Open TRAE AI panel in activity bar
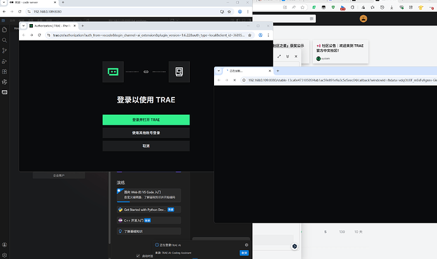Image resolution: width=437 pixels, height=259 pixels. (x=4, y=92)
